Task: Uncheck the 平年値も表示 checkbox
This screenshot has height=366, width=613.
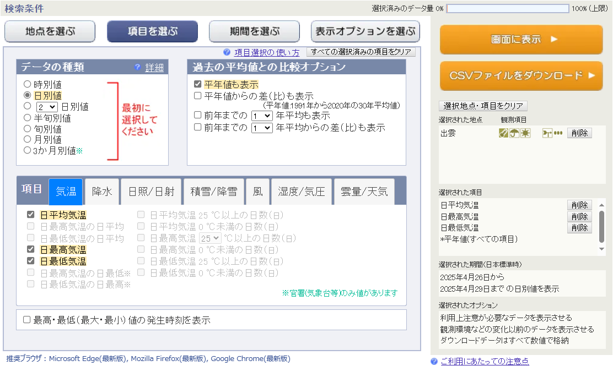Action: coord(197,85)
